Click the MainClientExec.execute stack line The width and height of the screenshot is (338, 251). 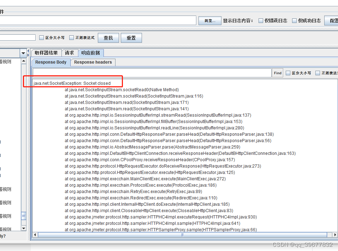coord(145,179)
